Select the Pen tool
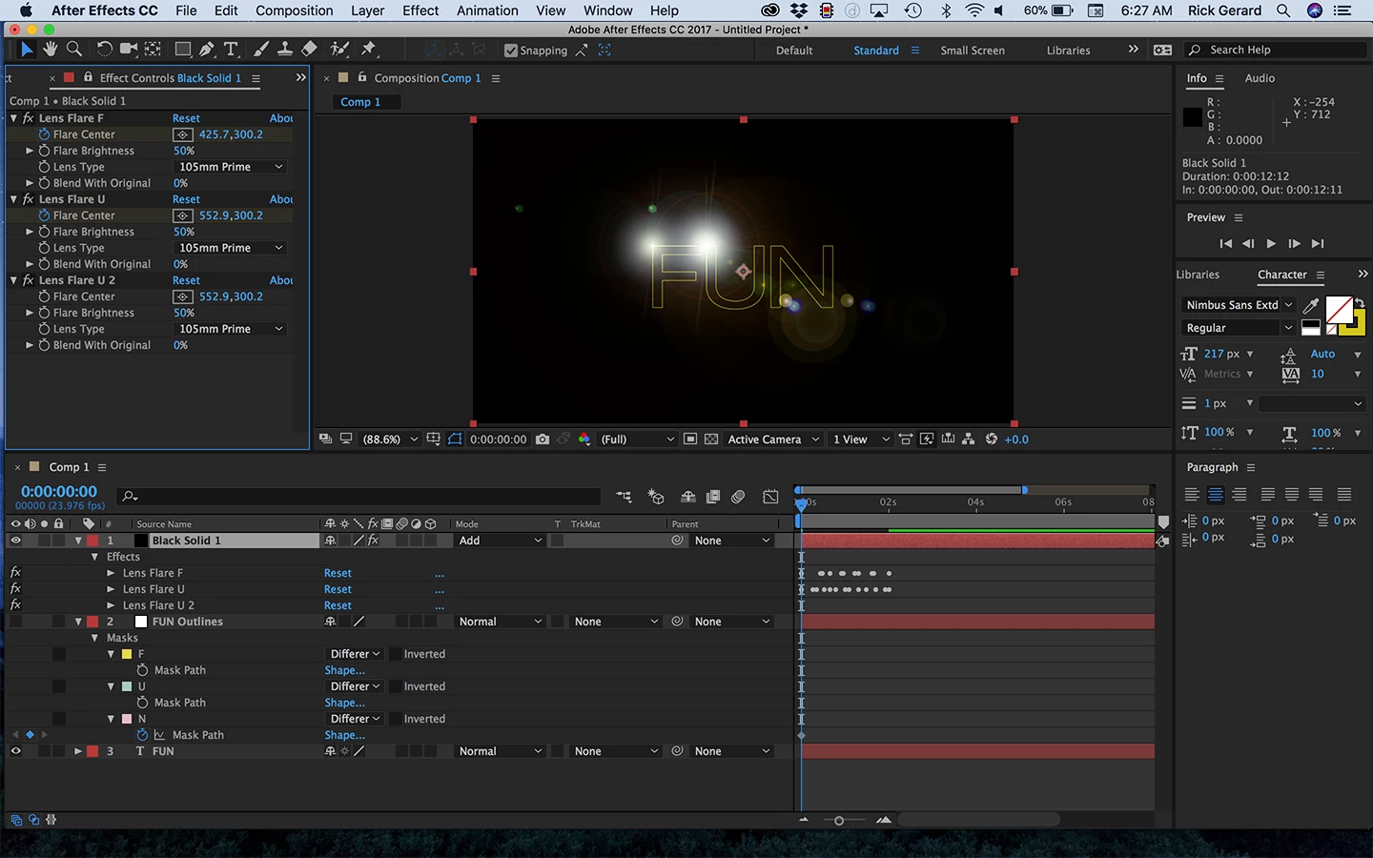The image size is (1373, 858). point(207,49)
